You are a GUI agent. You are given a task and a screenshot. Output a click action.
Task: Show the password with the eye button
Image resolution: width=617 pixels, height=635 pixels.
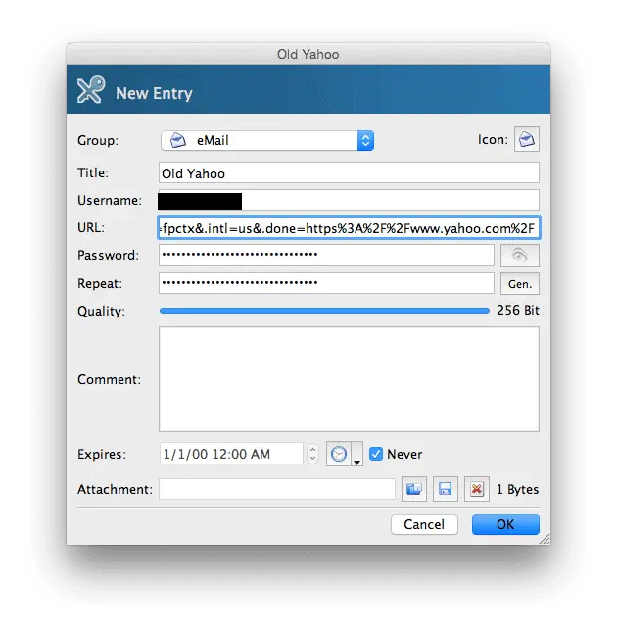click(519, 255)
